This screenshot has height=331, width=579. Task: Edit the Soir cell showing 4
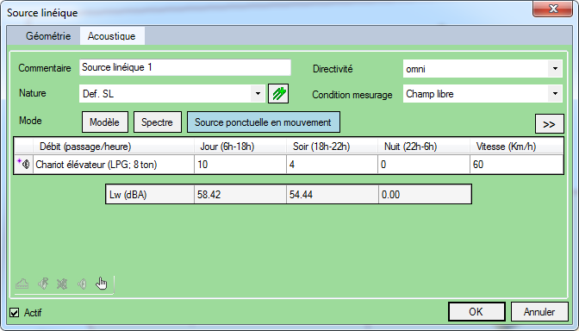[x=332, y=165]
